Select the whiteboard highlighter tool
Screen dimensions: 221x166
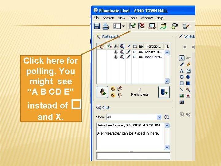(188, 64)
